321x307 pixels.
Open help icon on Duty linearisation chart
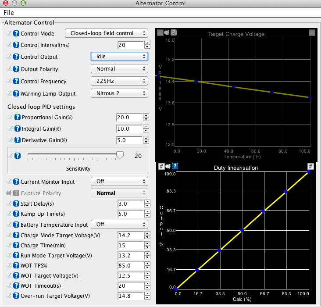(175, 166)
